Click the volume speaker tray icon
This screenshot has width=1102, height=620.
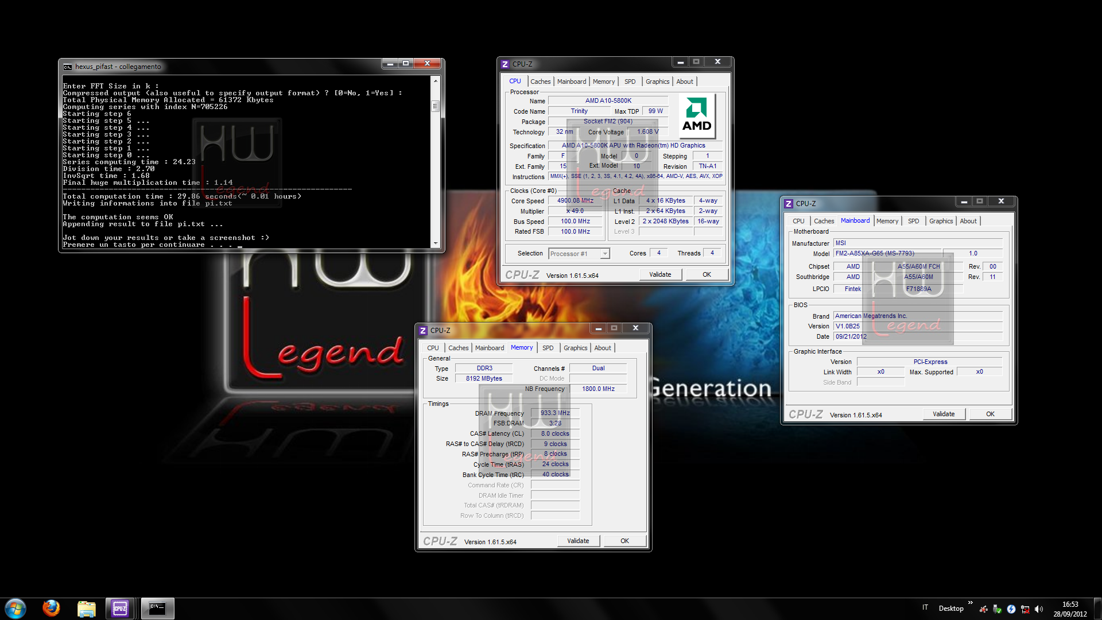point(1039,609)
